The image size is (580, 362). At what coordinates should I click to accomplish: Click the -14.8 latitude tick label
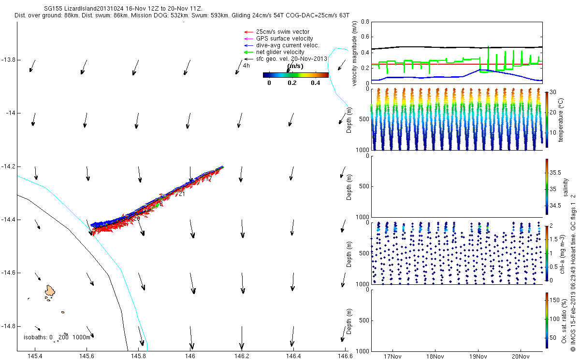point(9,326)
